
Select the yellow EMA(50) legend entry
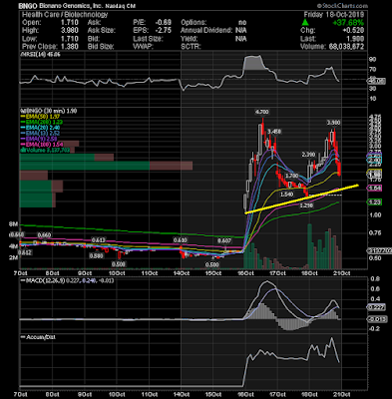(40, 117)
